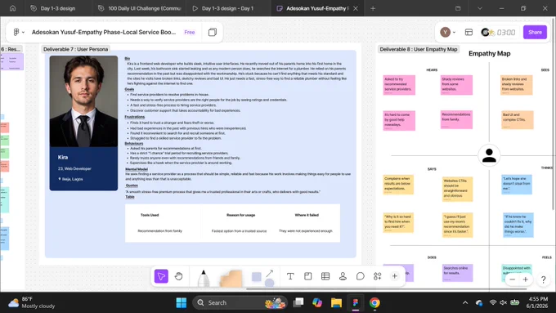Viewport: 556px width, 313px height.
Task: Close the Adesokan Yusuf-Empathy tab
Action: tap(356, 8)
